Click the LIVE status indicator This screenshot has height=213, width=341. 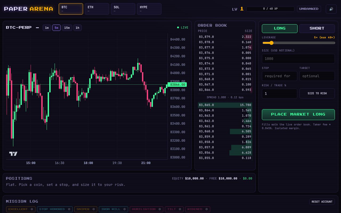pyautogui.click(x=183, y=27)
